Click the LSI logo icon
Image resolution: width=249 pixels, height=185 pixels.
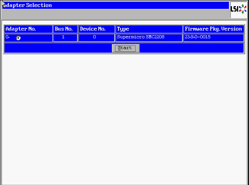239,9
